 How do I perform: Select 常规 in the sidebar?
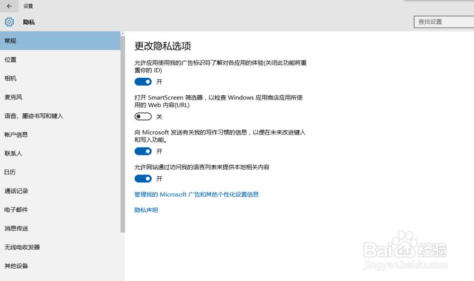pos(60,41)
